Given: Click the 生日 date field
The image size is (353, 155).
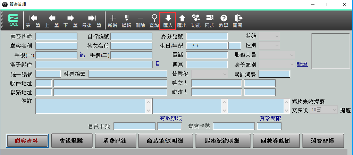Looking at the screenshot, I should coord(207,46).
